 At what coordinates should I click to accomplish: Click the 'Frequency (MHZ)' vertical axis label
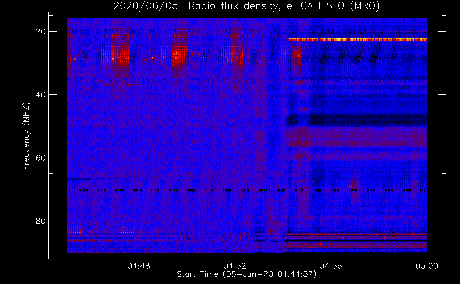(x=26, y=136)
